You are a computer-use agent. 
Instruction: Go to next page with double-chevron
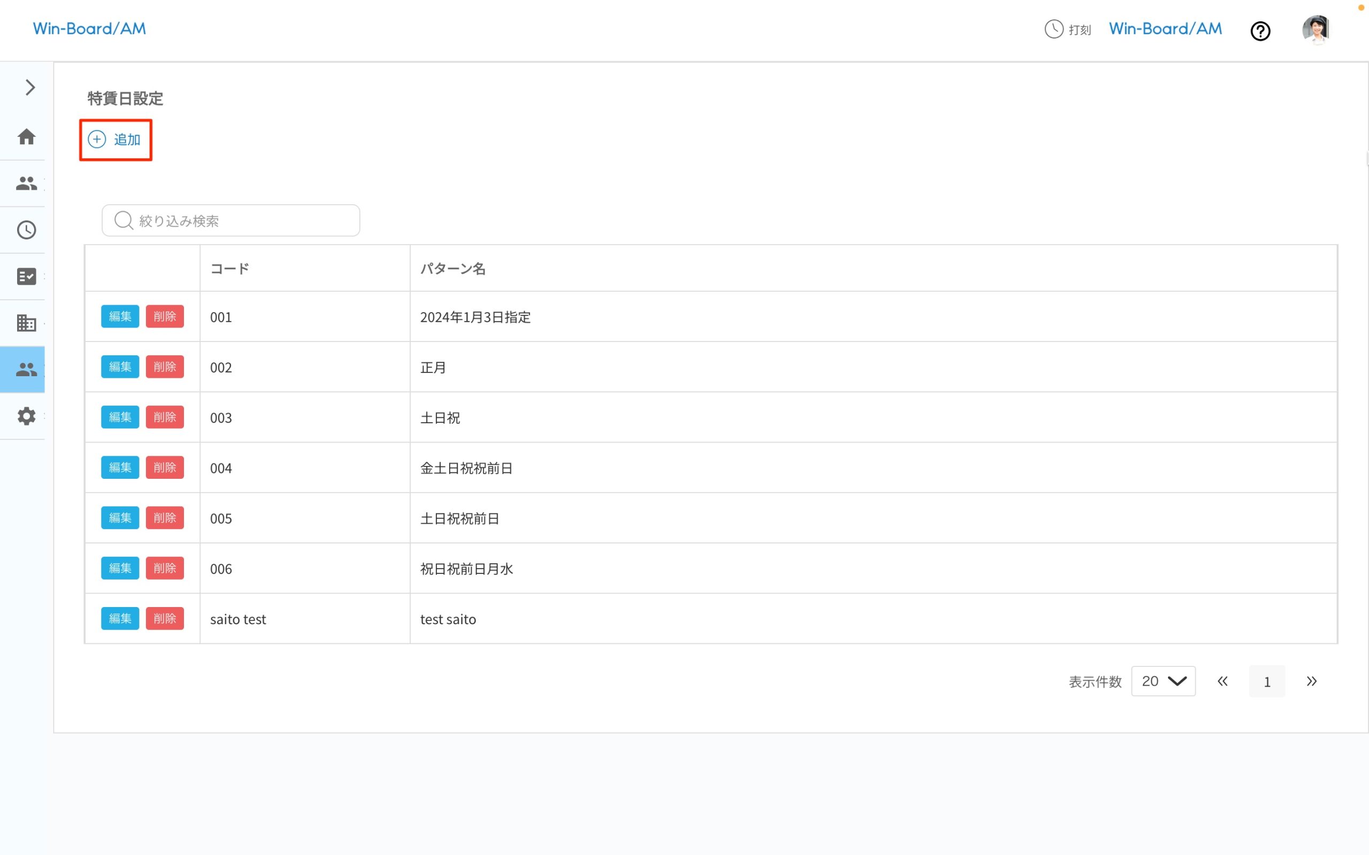tap(1312, 681)
